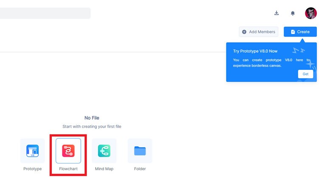
Task: Click the Add Members button
Action: coord(259,32)
